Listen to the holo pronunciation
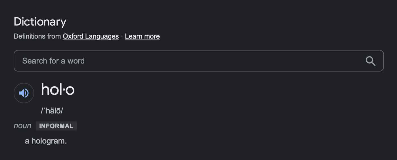 click(24, 93)
